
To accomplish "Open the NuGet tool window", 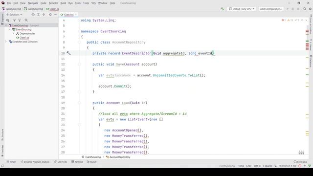I will 91,162.
